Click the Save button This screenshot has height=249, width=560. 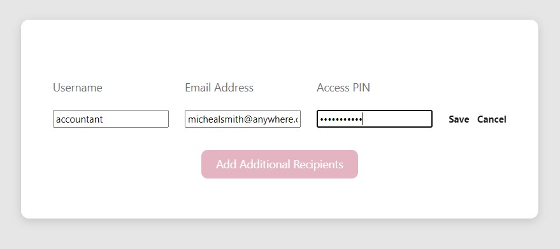coord(459,119)
